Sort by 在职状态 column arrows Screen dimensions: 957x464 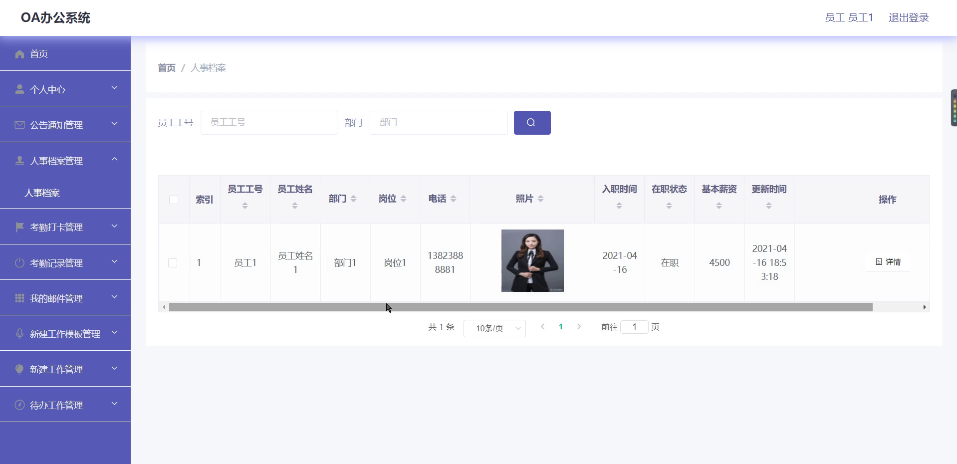(x=669, y=206)
